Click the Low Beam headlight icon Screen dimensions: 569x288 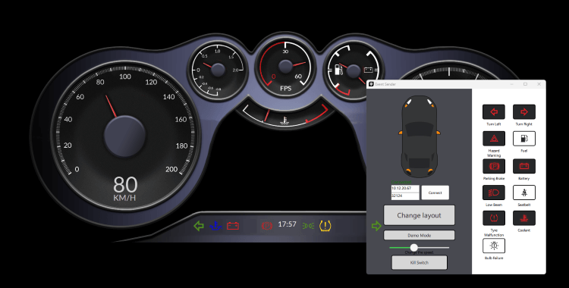[x=494, y=193]
